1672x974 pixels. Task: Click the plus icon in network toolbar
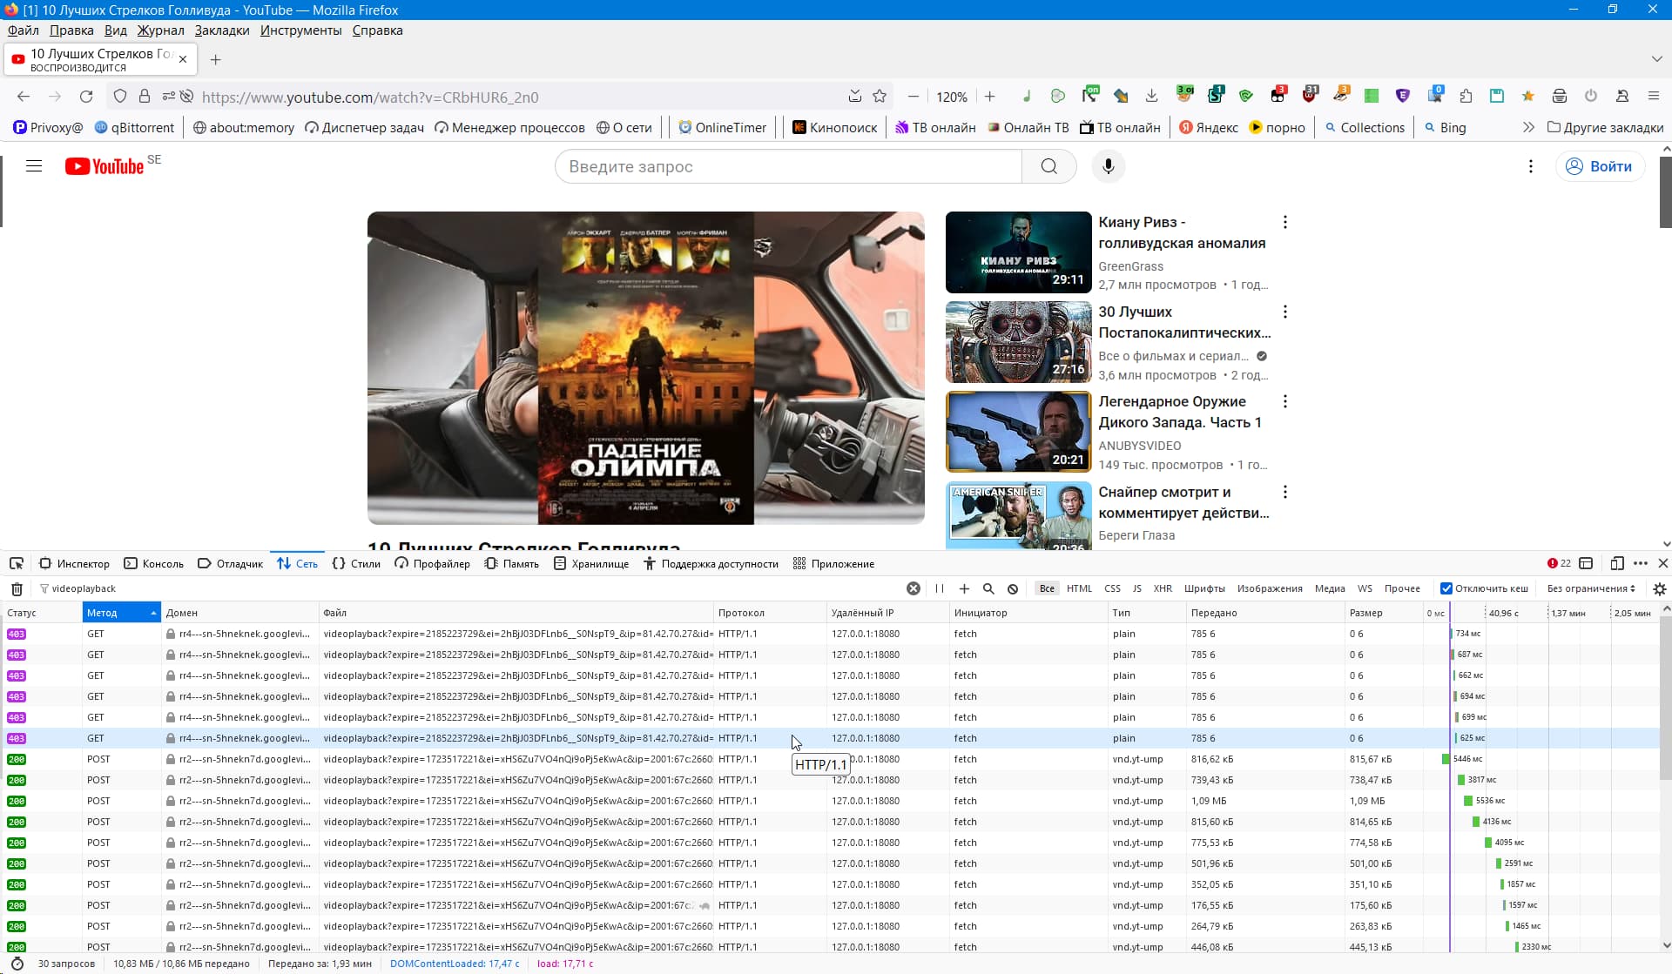(x=964, y=588)
